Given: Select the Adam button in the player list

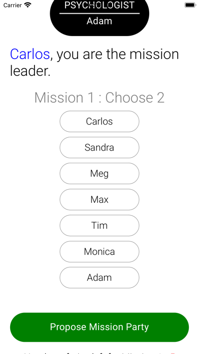Looking at the screenshot, I should [99, 278].
